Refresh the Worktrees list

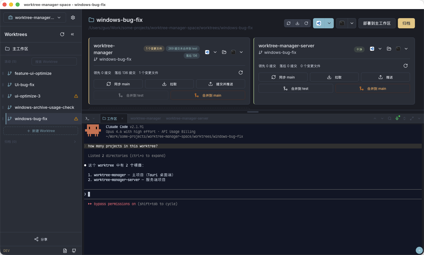pos(62,34)
